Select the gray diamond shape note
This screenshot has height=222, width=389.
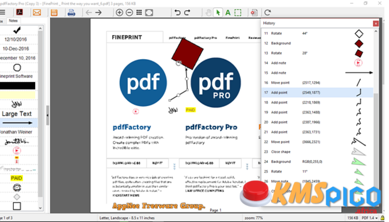(x=17, y=197)
